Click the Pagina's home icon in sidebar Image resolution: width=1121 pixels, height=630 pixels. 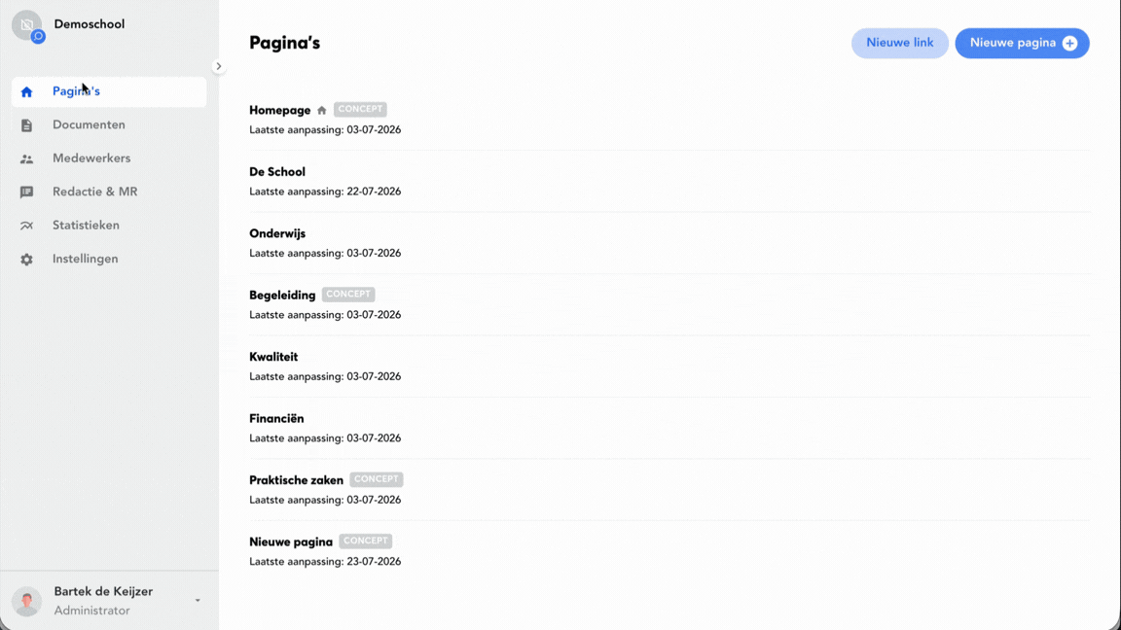point(26,92)
